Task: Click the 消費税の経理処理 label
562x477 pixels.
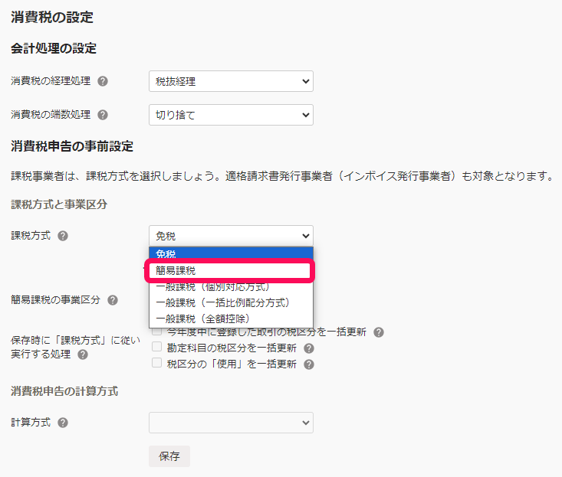Action: click(51, 81)
